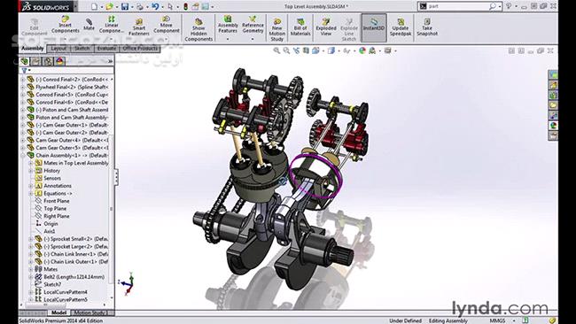Click the Bill of Materials tool
Viewport: 576px width, 324px height.
[x=300, y=27]
